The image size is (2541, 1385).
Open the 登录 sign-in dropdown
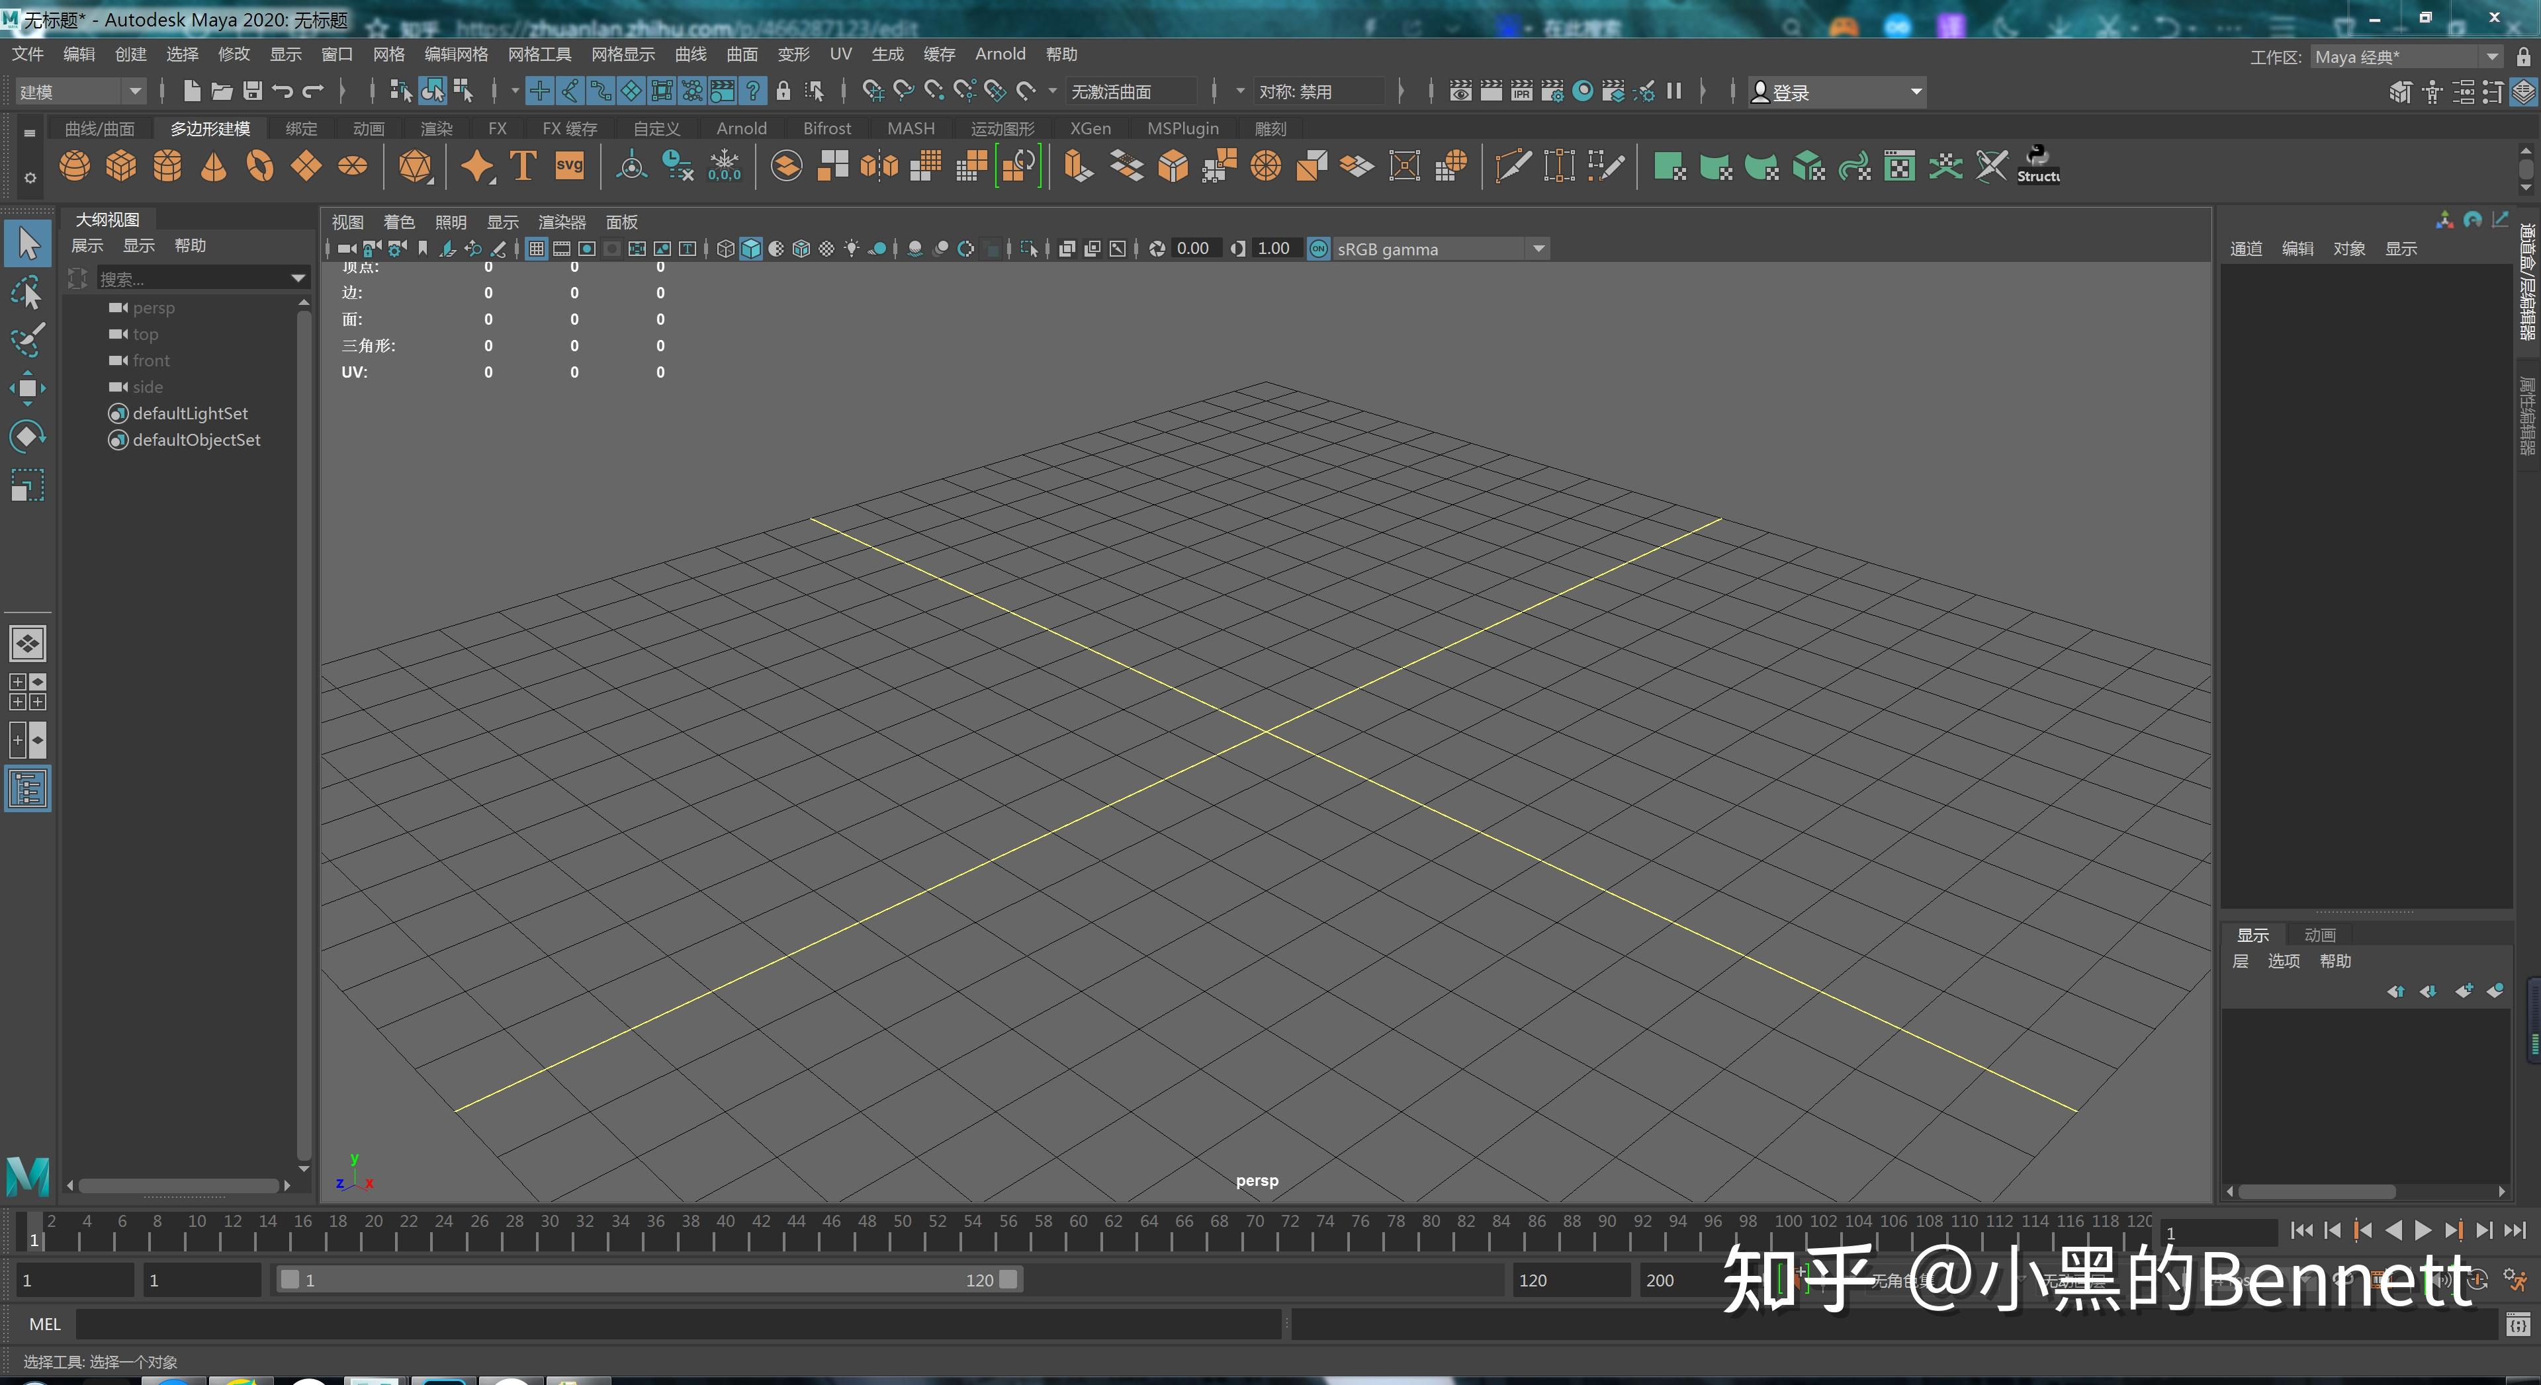click(1837, 92)
